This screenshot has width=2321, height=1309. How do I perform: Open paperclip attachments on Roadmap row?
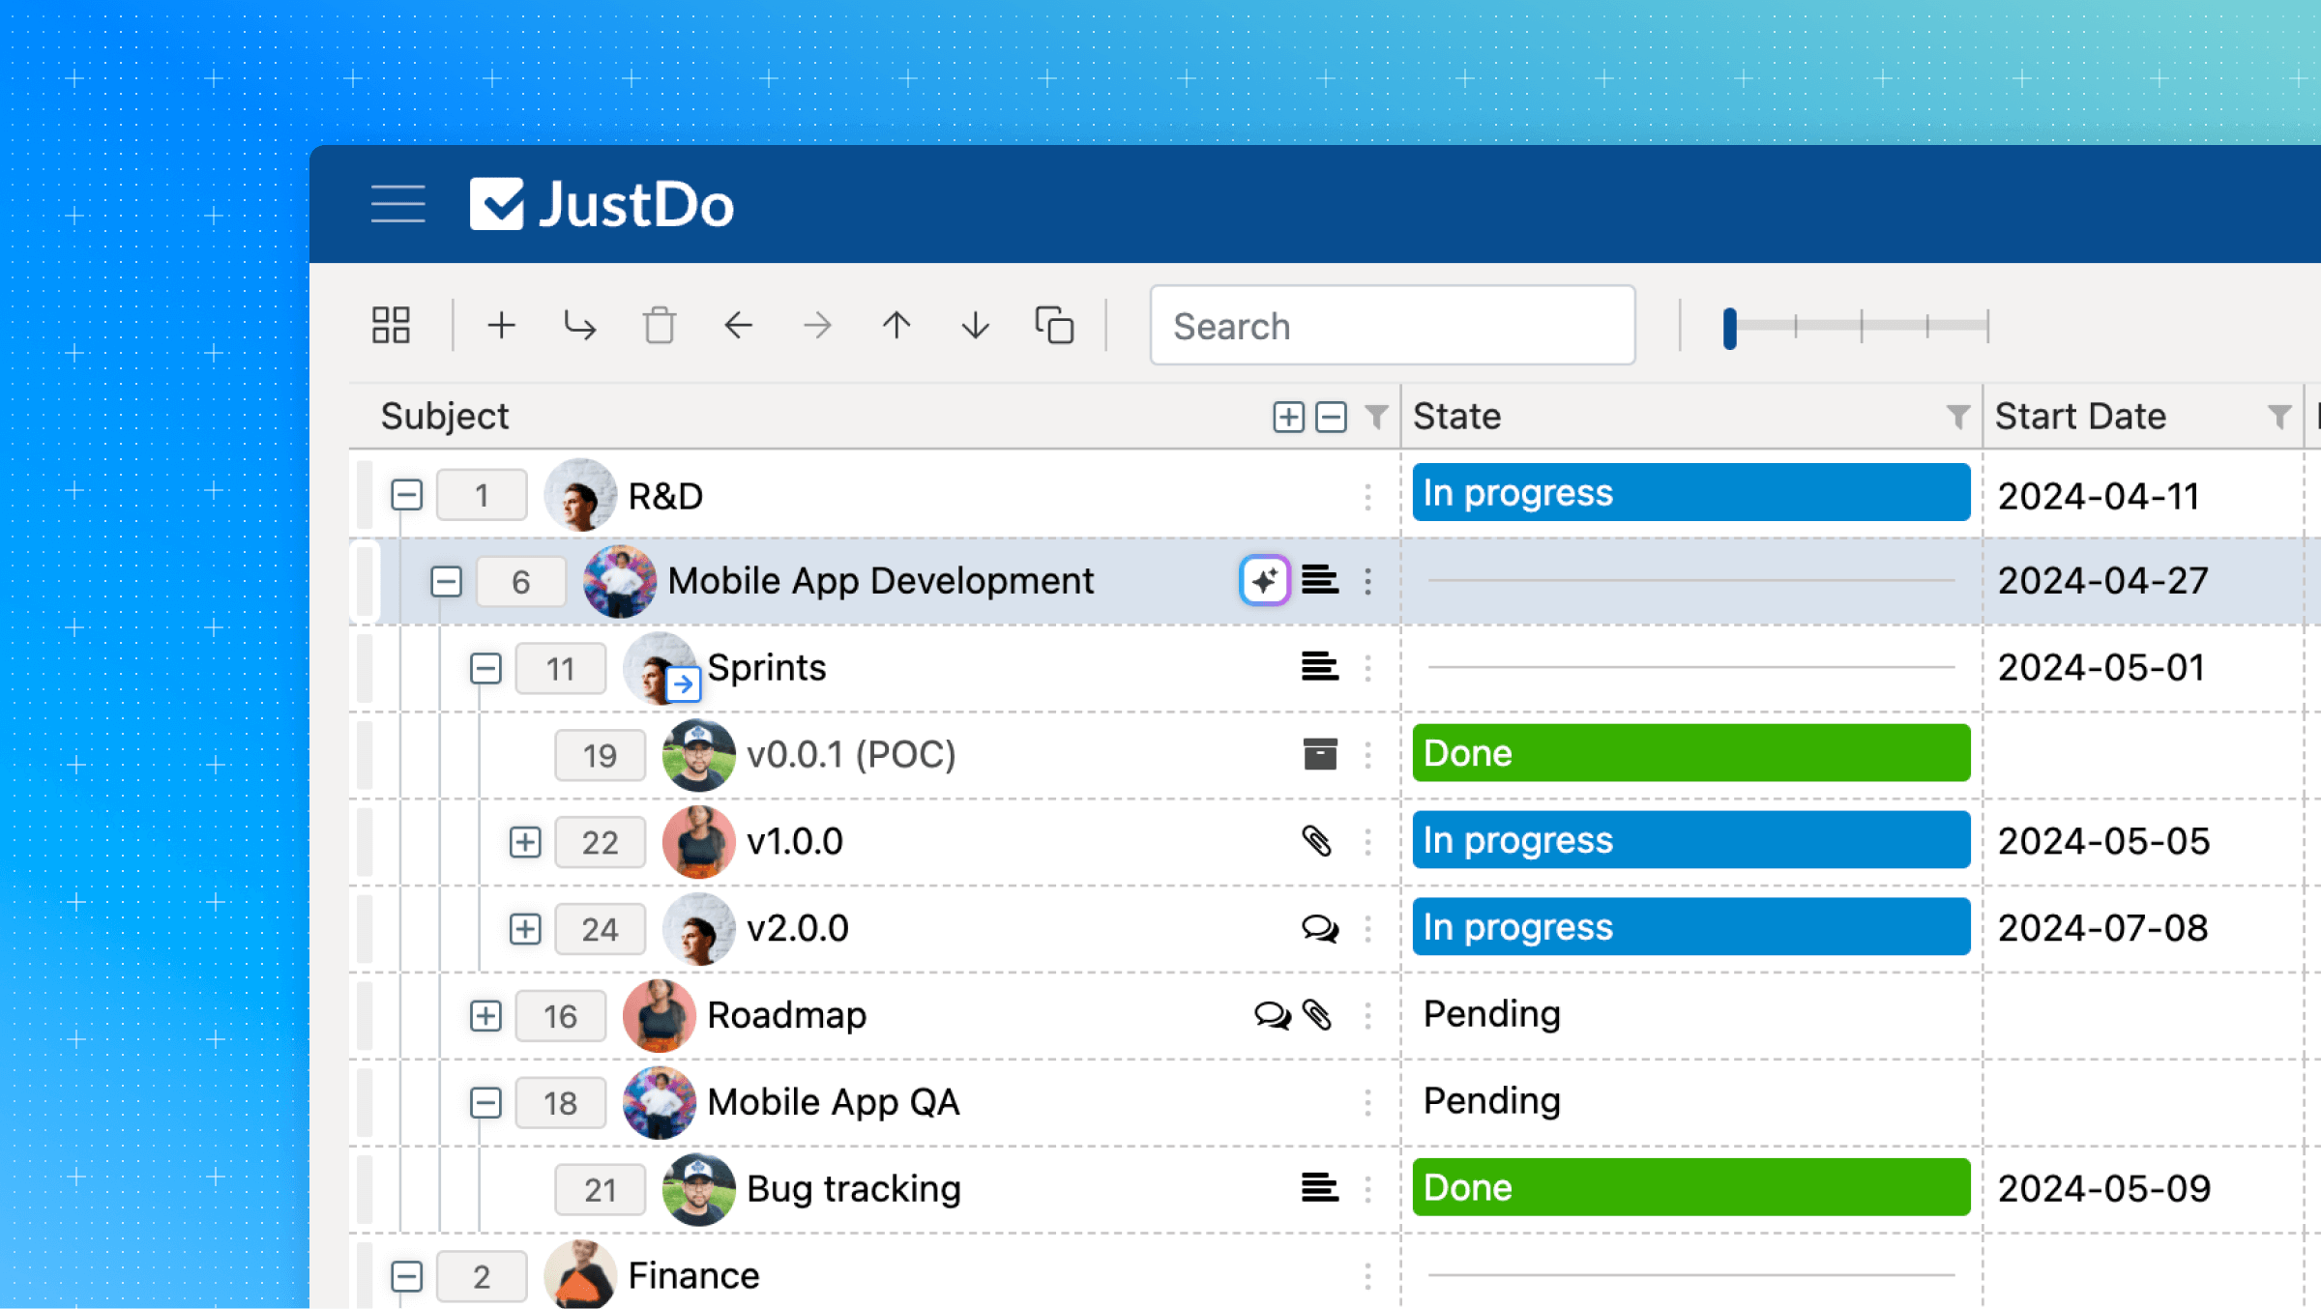1317,1015
